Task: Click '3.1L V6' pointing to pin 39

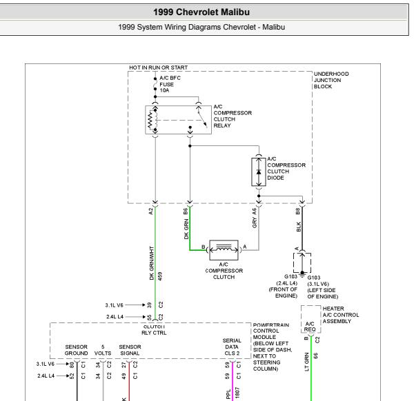Action: tap(114, 305)
